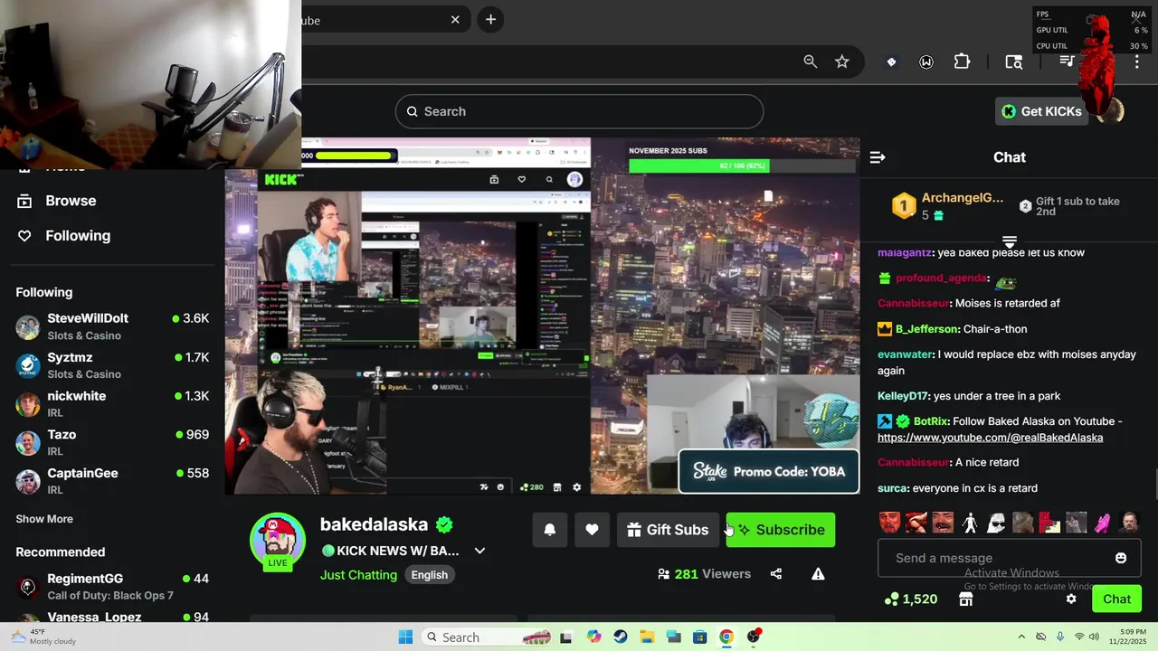Image resolution: width=1158 pixels, height=651 pixels.
Task: Click the 281 Viewers count
Action: [705, 574]
